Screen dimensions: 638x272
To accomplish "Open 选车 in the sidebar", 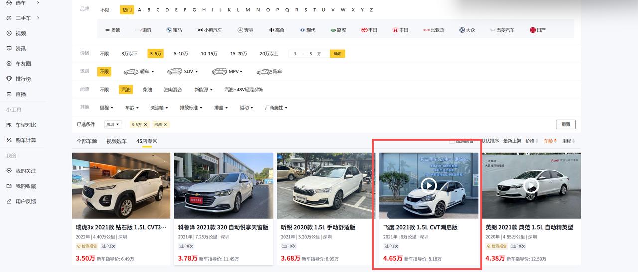I will point(20,3).
